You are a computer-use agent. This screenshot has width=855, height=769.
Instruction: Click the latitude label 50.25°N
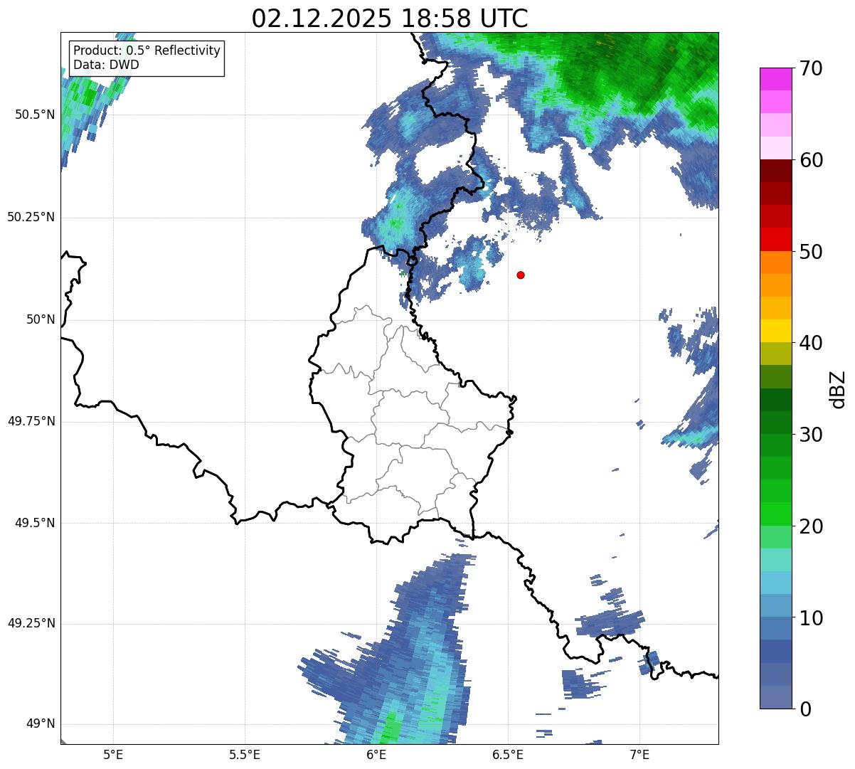[x=31, y=217]
